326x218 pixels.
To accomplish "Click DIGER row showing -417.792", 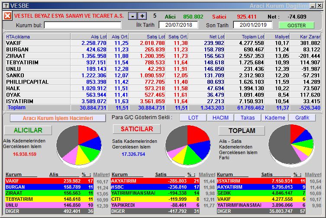I will 155,211.
